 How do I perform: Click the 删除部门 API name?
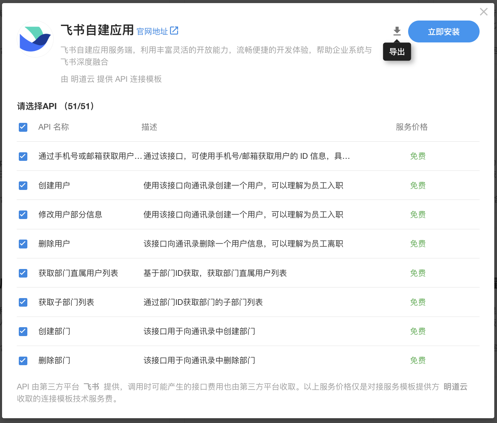(54, 360)
